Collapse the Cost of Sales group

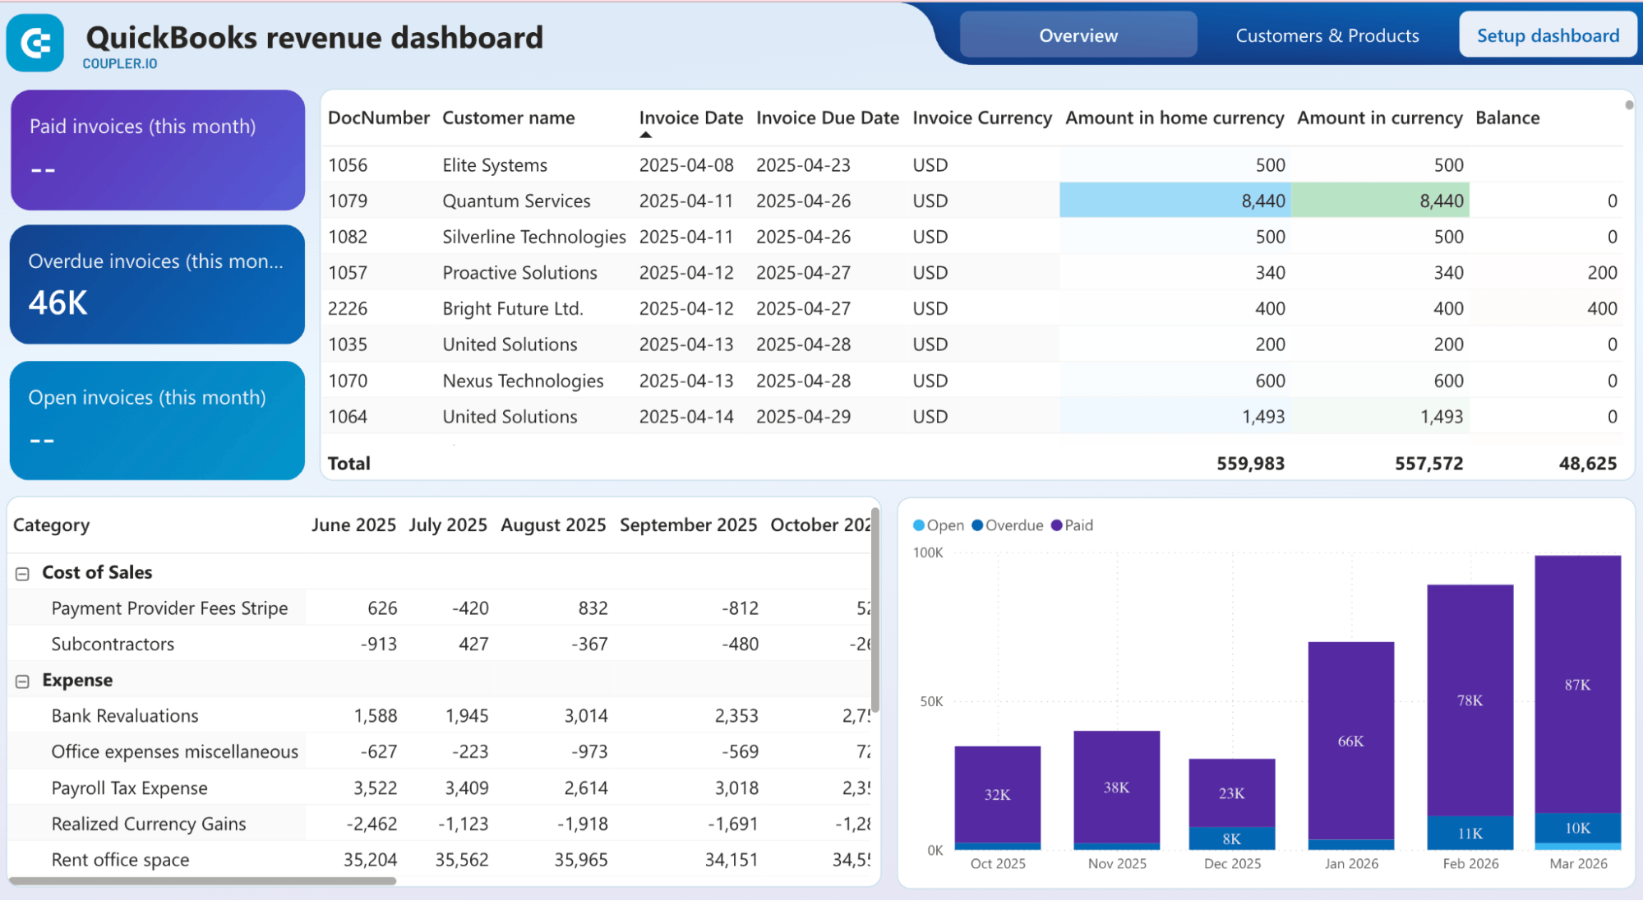tap(22, 574)
